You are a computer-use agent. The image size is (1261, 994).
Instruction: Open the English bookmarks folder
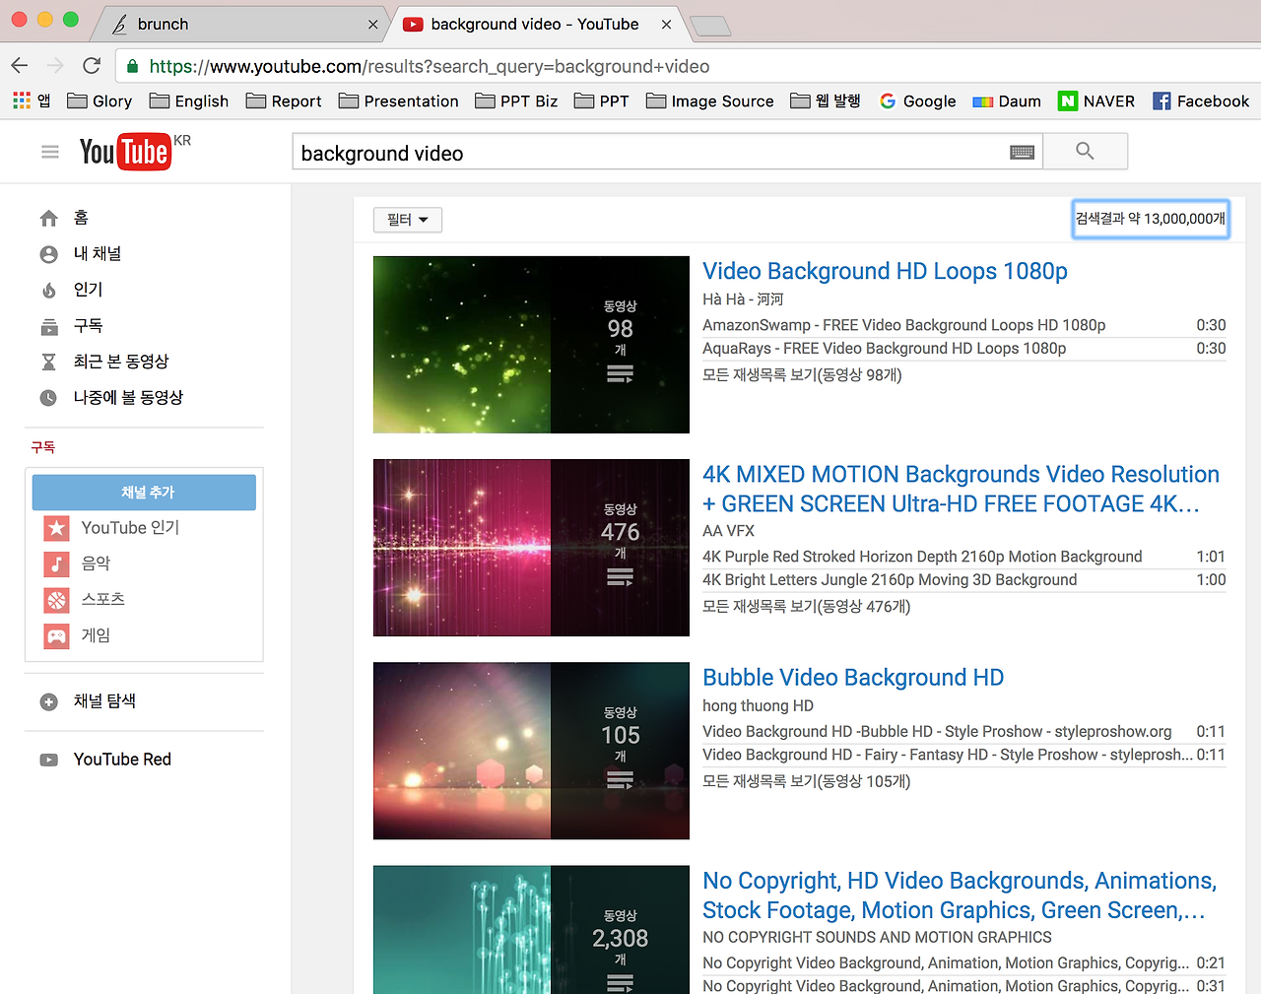tap(189, 100)
